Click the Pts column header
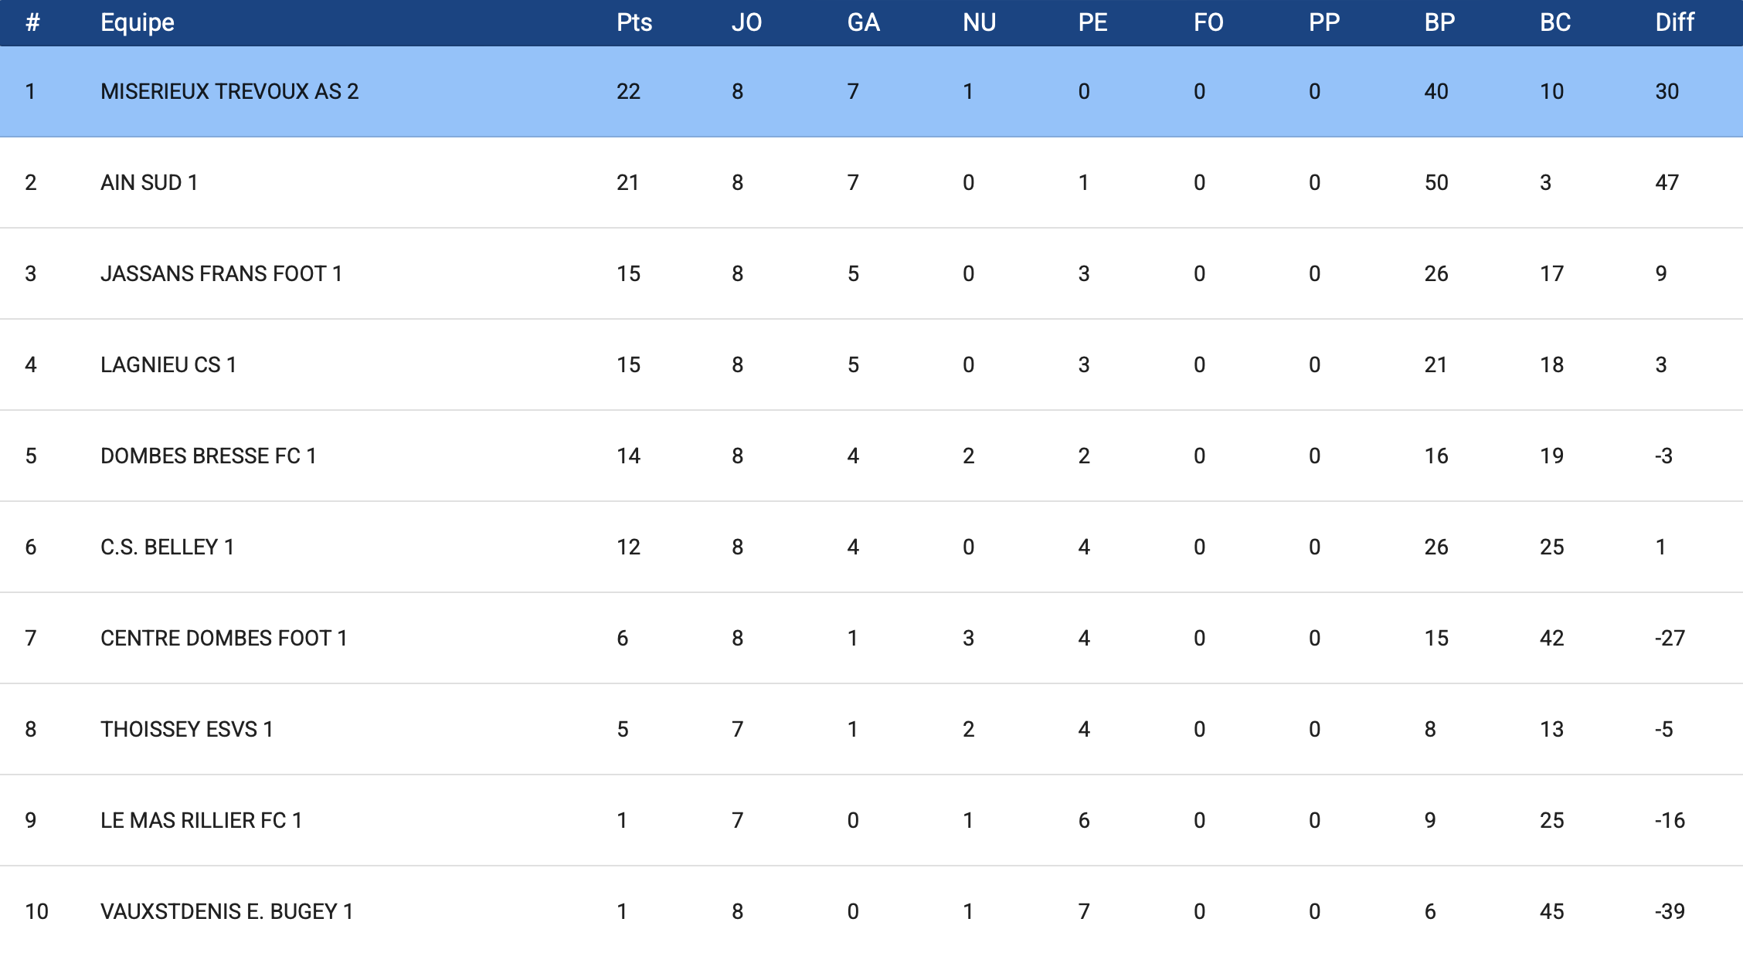This screenshot has width=1743, height=956. (x=634, y=22)
